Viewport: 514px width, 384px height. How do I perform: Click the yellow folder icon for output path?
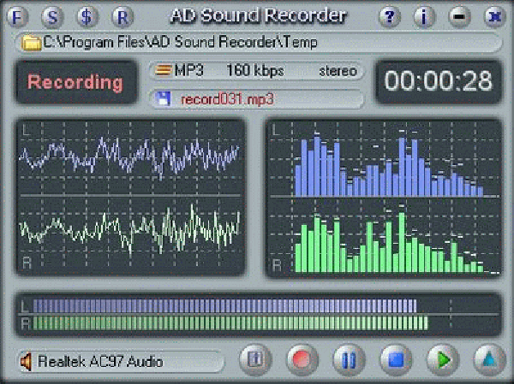(x=31, y=43)
